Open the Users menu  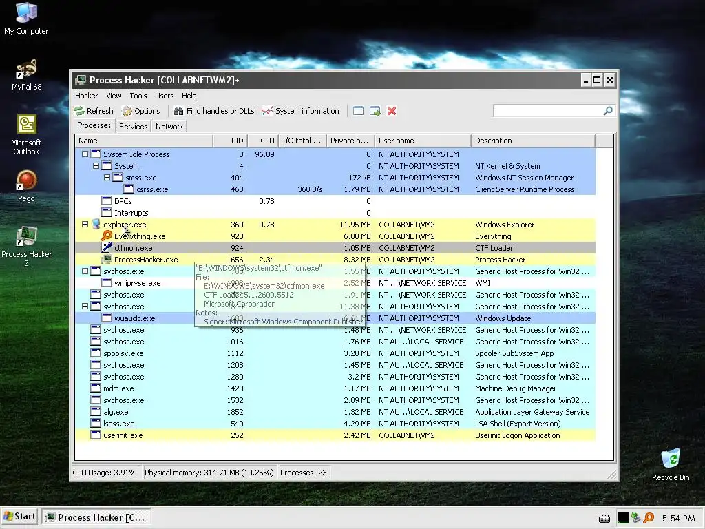click(164, 96)
